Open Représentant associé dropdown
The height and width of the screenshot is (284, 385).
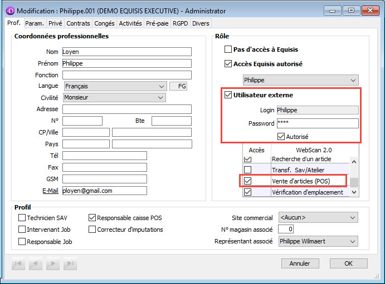[x=352, y=241]
